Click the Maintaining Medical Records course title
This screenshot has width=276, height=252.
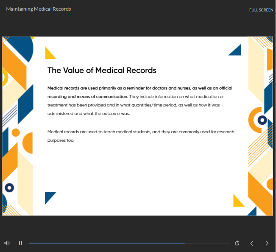point(39,9)
